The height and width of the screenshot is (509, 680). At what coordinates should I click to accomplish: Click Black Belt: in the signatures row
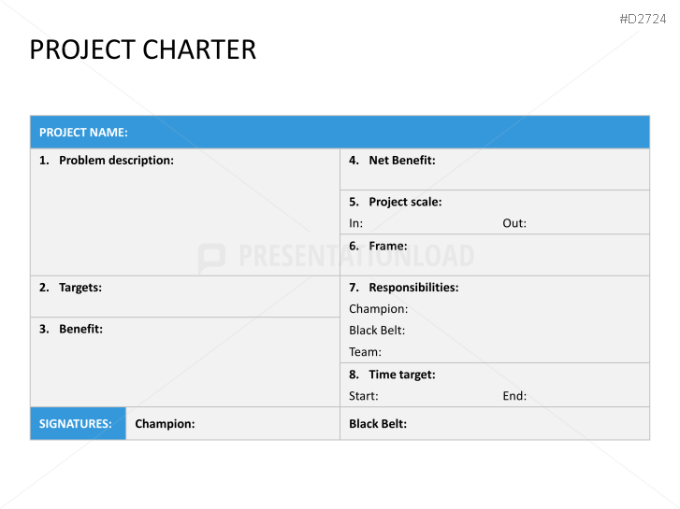tap(378, 424)
